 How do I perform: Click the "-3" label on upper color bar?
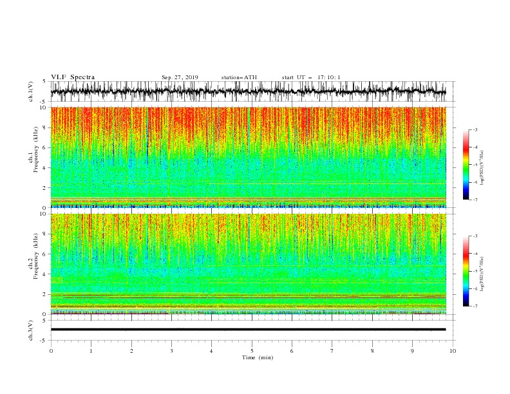[475, 129]
